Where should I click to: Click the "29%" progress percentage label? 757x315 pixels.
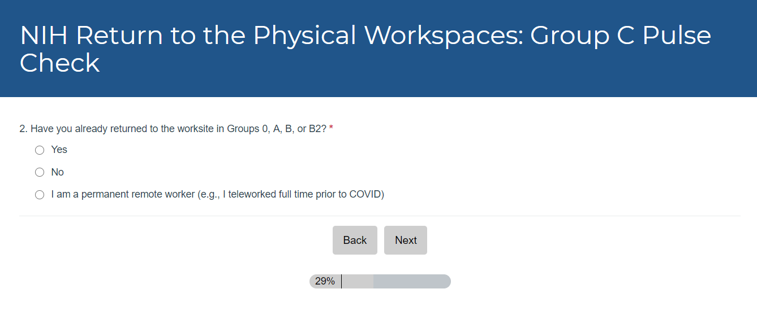point(325,281)
